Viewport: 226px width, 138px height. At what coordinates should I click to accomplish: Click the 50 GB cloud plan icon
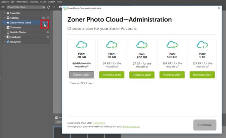(x=112, y=45)
